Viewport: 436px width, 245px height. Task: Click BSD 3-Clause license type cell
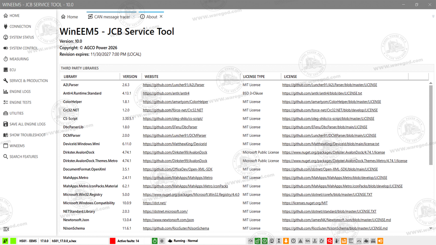253,93
